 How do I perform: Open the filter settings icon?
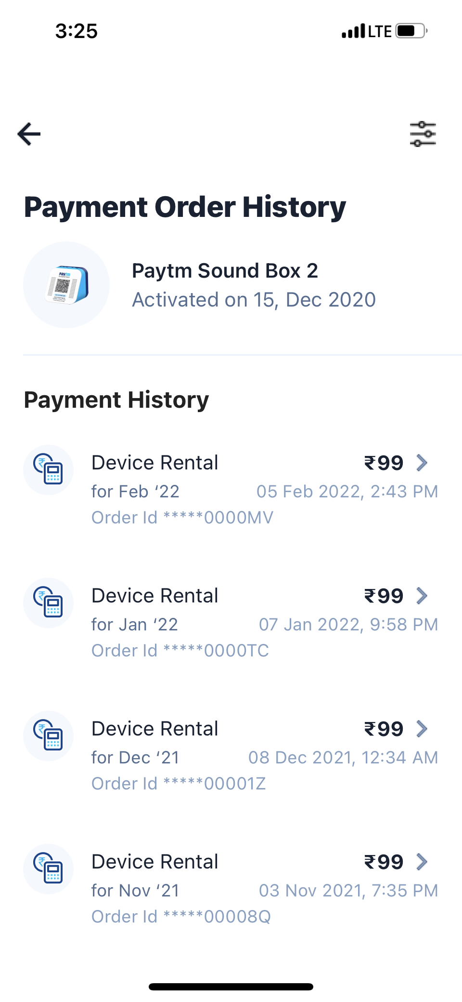(x=423, y=134)
